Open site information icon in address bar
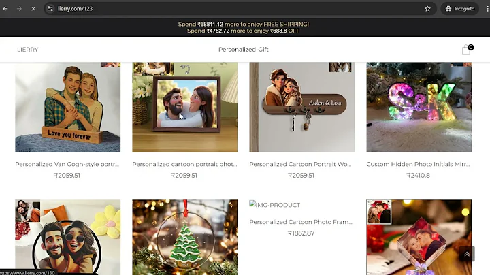This screenshot has height=275, width=490. (50, 9)
